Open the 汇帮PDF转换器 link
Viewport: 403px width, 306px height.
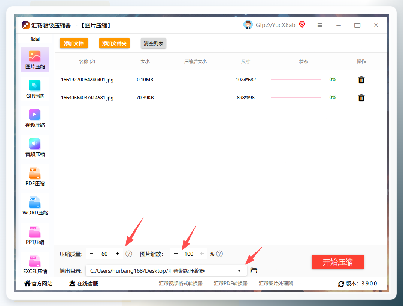(x=231, y=283)
